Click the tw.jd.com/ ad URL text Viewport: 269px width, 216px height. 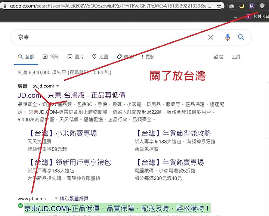43,86
